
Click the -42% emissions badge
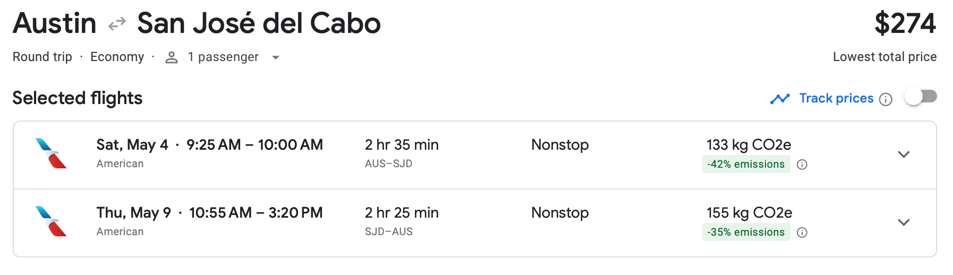pos(746,165)
